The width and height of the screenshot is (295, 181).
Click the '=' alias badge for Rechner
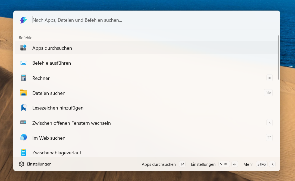pos(269,78)
